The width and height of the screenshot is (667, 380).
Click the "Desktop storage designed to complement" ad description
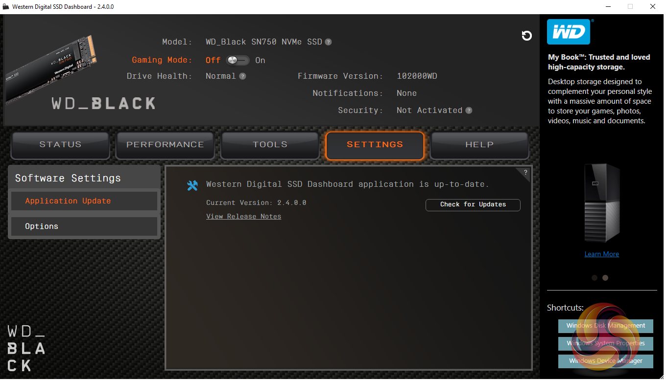pos(599,101)
